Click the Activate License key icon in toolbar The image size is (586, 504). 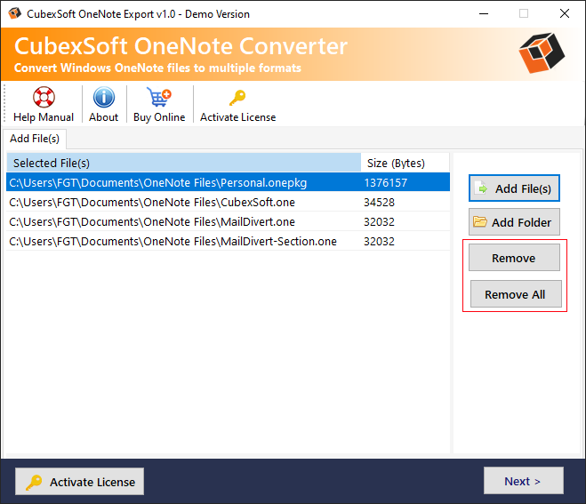237,98
